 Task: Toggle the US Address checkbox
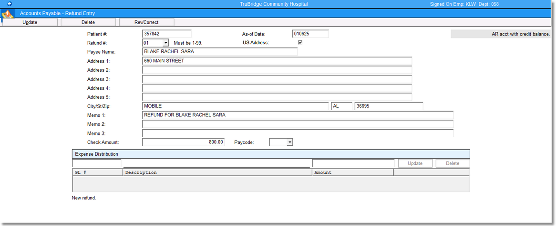[300, 43]
